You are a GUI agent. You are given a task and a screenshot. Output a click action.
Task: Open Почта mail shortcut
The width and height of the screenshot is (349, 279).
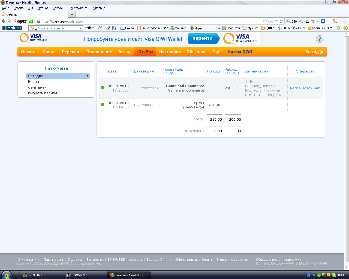point(127,28)
